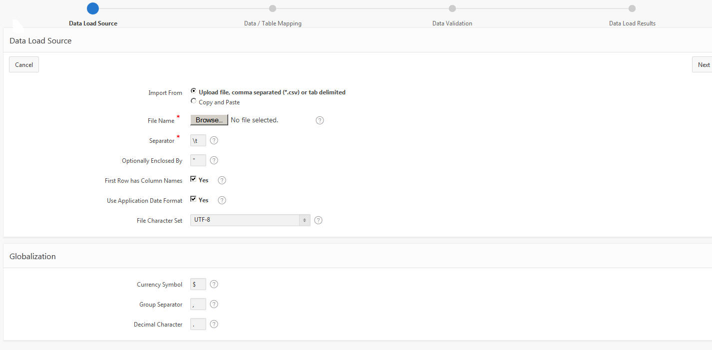Viewport: 712px width, 350px height.
Task: Expand the File Character Set dropdown
Action: pyautogui.click(x=250, y=220)
